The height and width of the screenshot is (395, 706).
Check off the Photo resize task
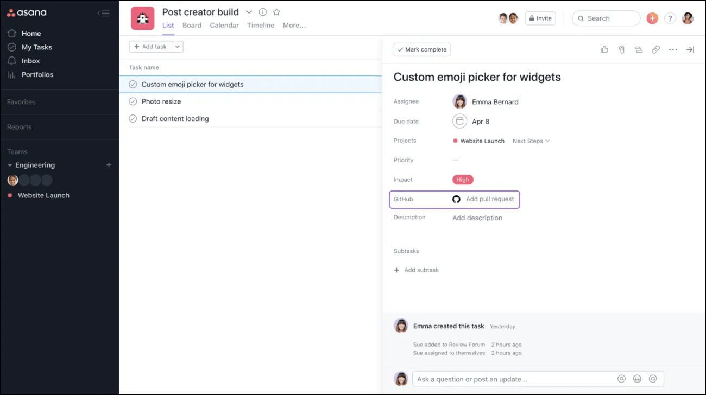point(133,101)
